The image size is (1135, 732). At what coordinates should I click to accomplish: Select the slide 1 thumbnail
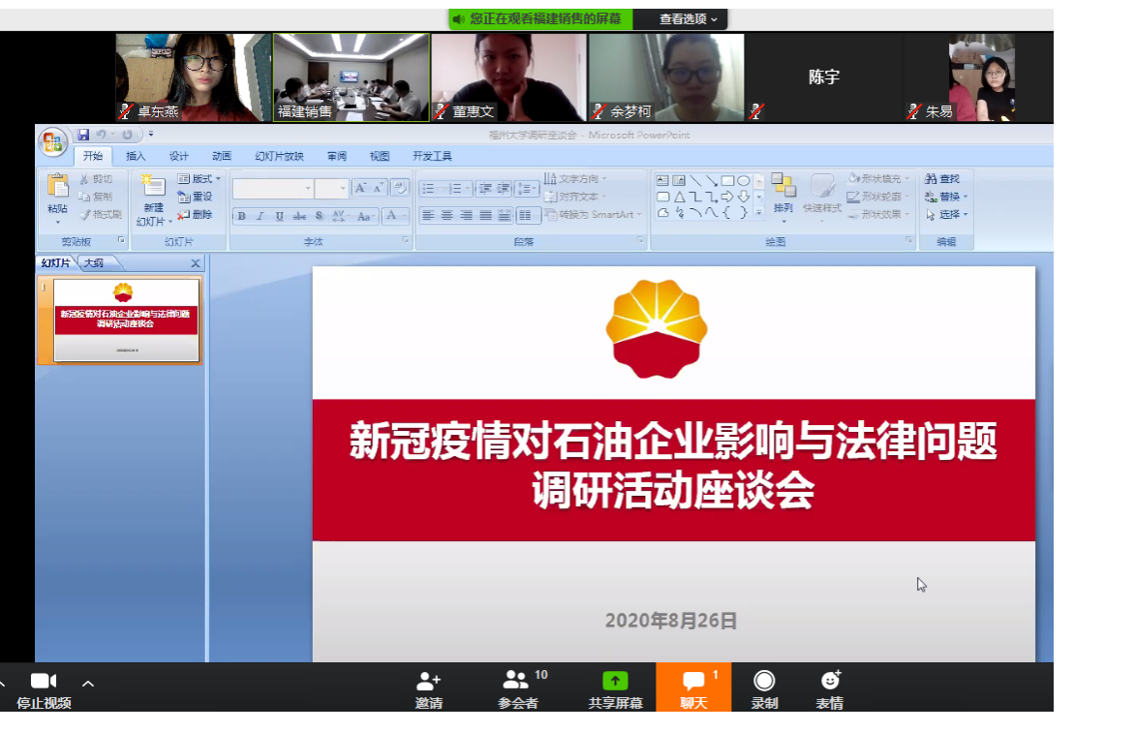click(x=127, y=320)
